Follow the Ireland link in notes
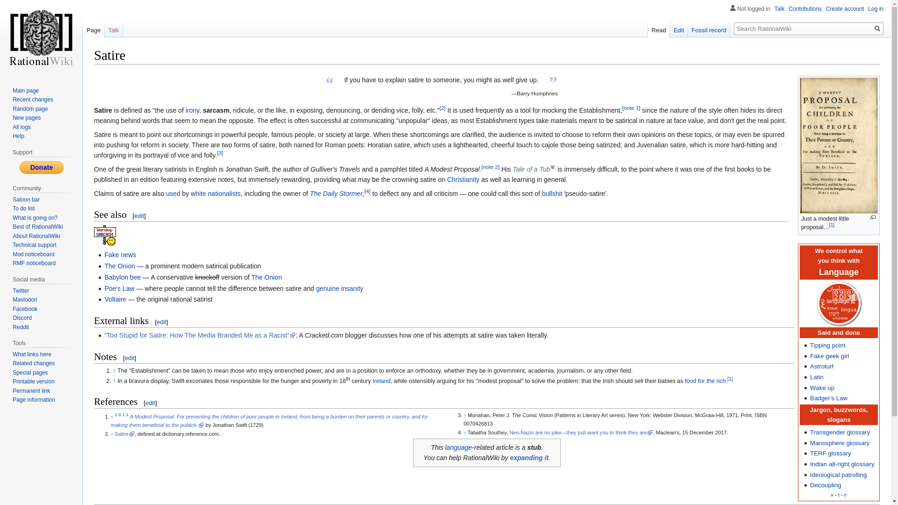The height and width of the screenshot is (505, 898). [x=381, y=381]
